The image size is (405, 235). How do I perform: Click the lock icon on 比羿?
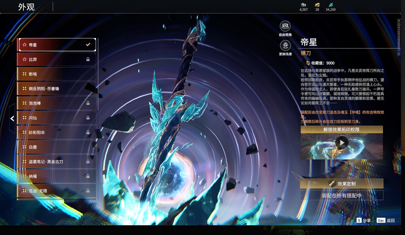[88, 59]
